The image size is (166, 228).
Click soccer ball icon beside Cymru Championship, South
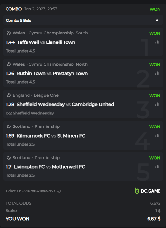[x=9, y=33]
